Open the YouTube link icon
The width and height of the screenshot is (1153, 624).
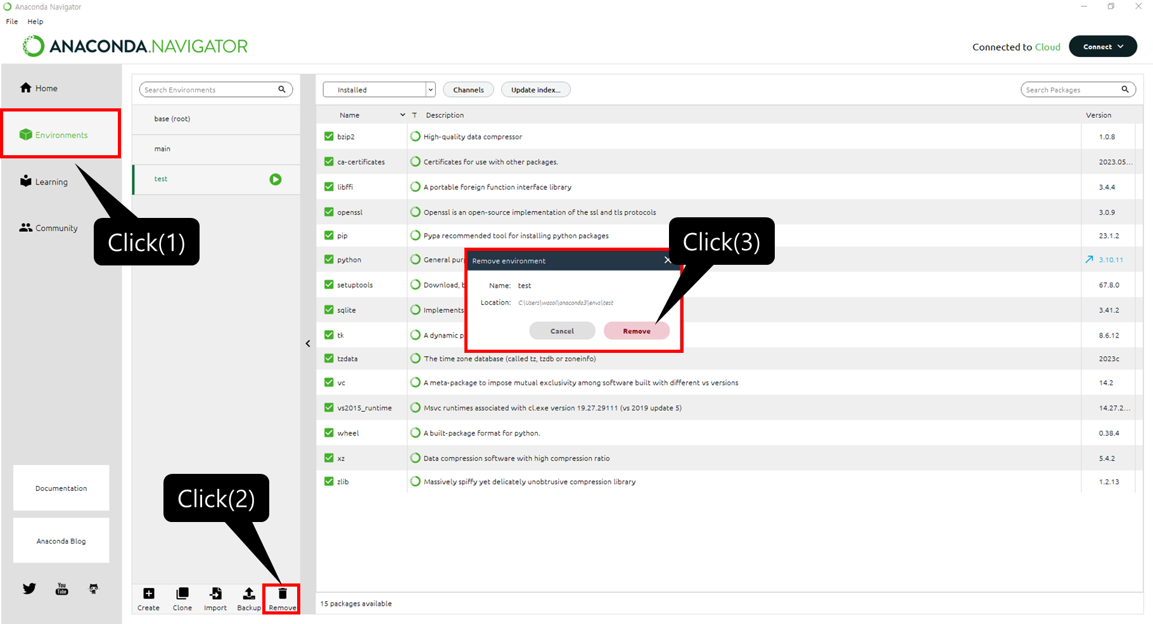coord(61,589)
